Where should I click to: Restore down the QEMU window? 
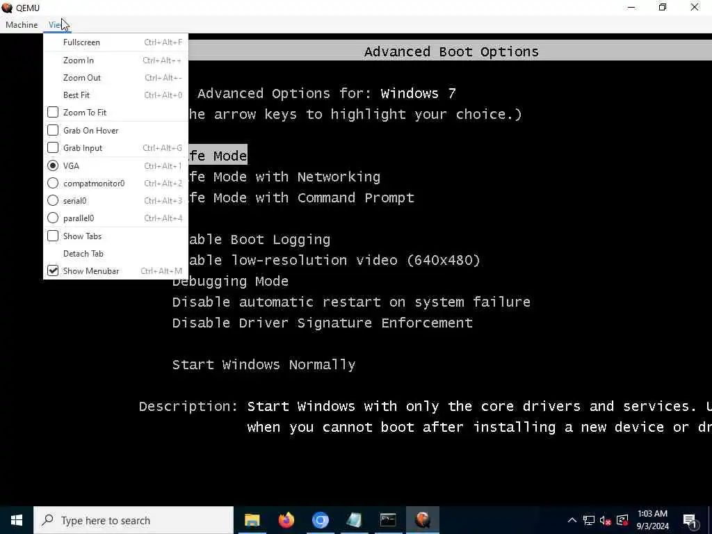click(x=663, y=8)
